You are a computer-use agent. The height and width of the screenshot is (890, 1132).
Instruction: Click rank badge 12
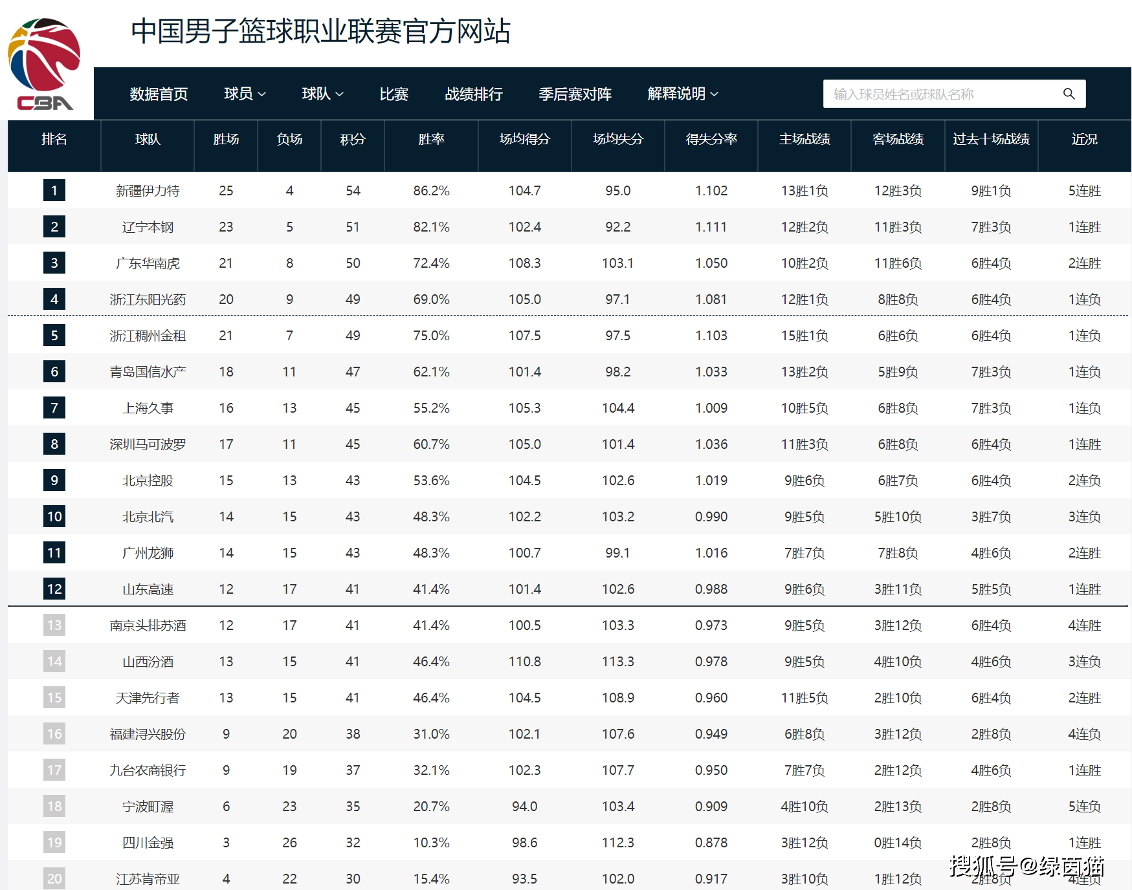point(54,589)
